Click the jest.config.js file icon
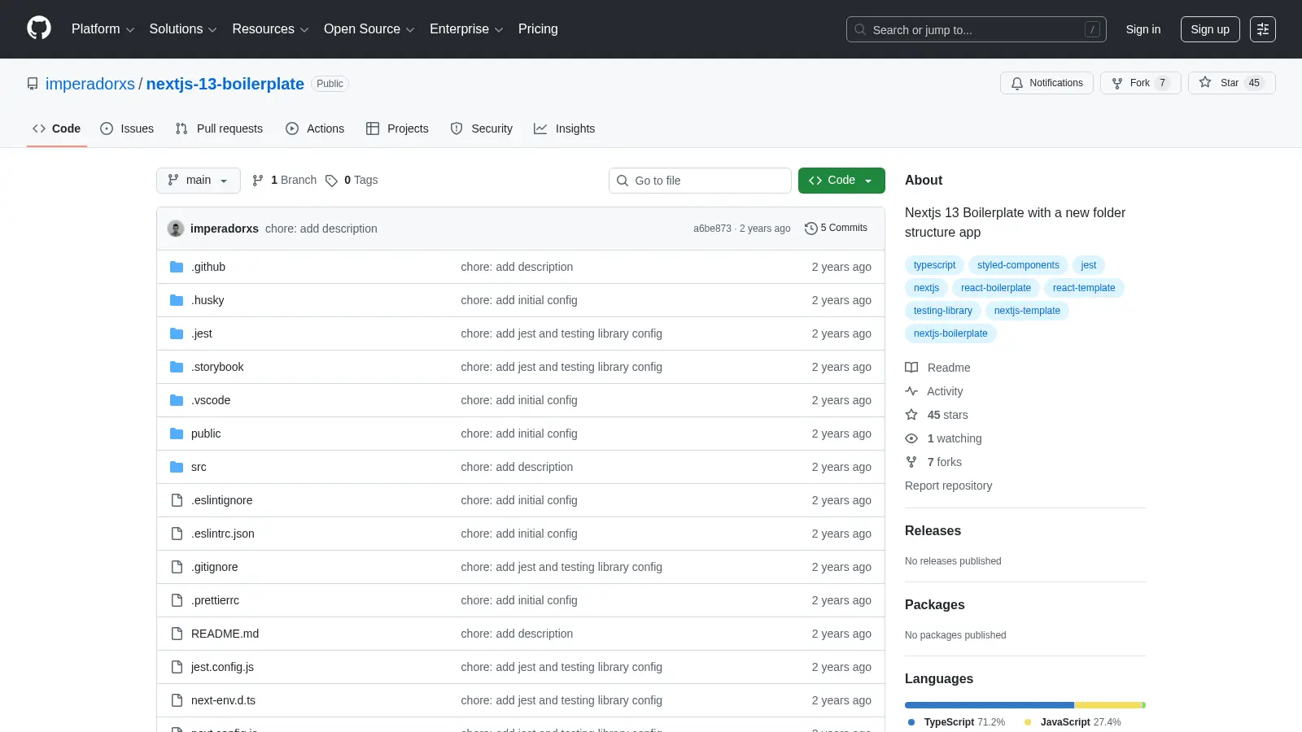1302x732 pixels. [x=177, y=667]
